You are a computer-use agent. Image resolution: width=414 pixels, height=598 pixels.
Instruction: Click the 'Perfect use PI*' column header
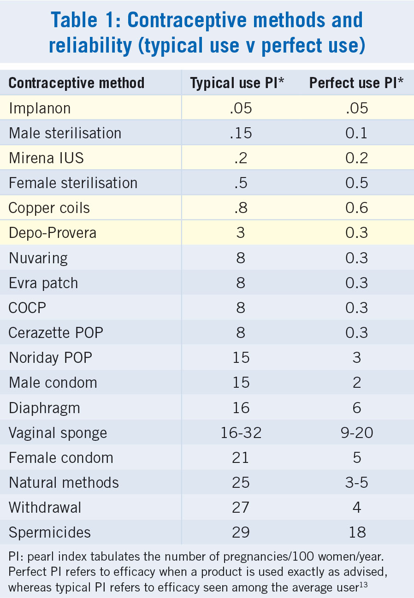point(356,83)
